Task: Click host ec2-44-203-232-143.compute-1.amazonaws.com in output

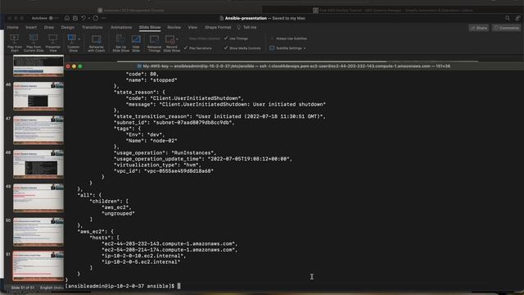Action: tap(169, 244)
